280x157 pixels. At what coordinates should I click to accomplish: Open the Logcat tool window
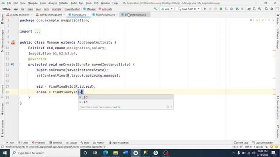click(71, 143)
